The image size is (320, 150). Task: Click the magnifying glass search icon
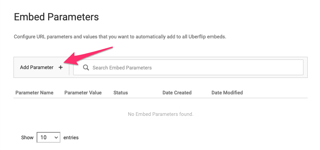(x=86, y=68)
